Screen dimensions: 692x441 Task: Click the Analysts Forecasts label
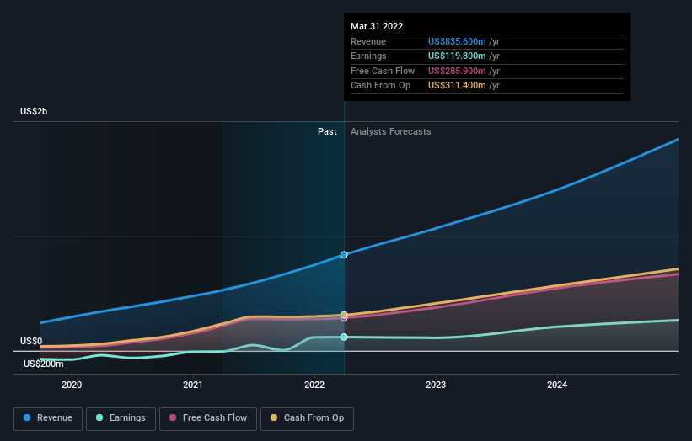coord(390,131)
